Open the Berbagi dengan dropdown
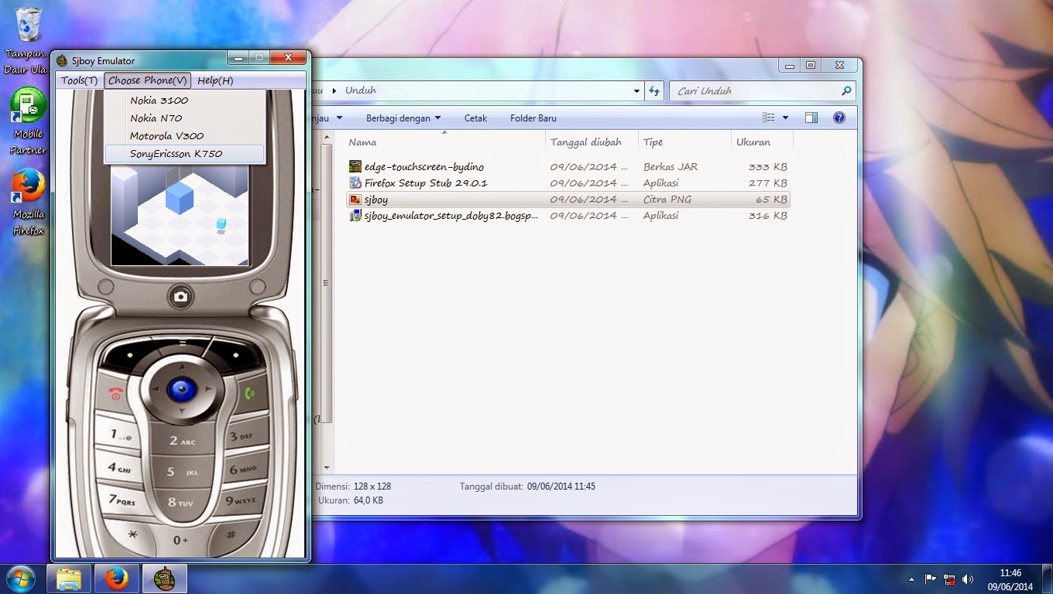The width and height of the screenshot is (1053, 594). coord(403,118)
